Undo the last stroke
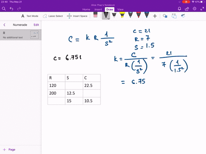 (12, 9)
